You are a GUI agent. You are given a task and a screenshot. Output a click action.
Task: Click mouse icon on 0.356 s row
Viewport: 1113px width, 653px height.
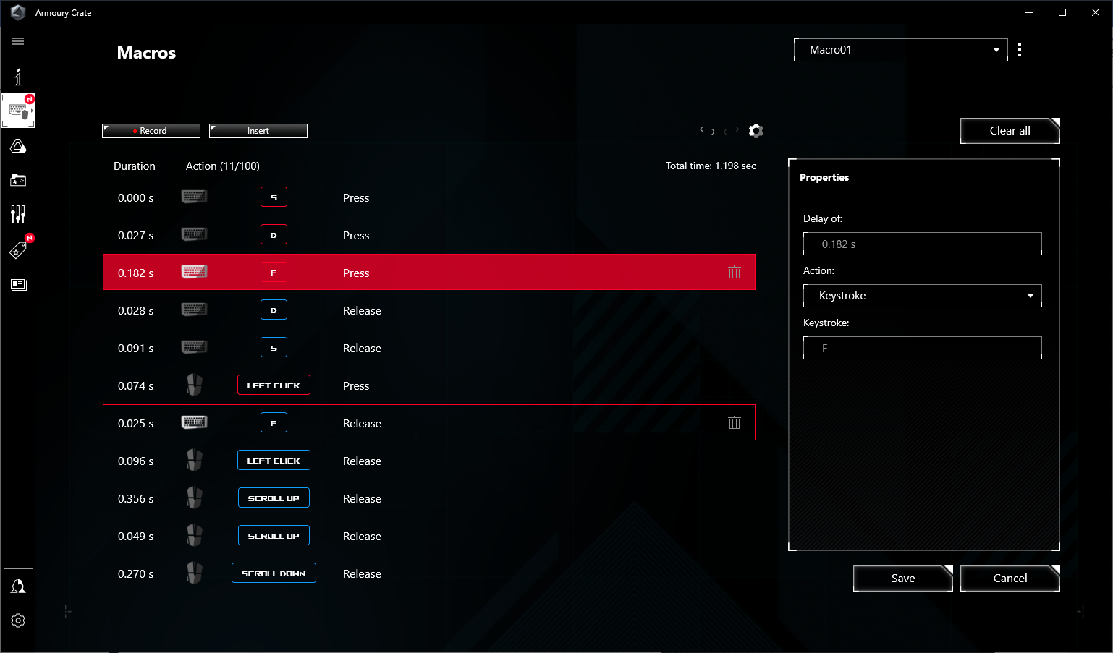point(194,498)
